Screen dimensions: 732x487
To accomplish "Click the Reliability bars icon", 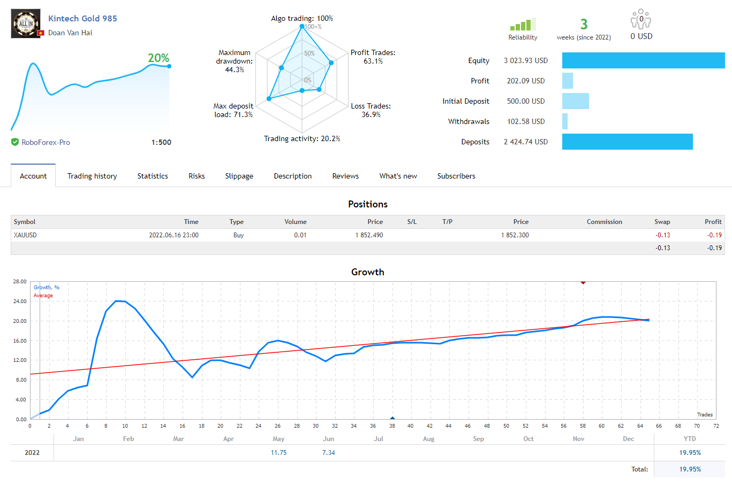I will (x=523, y=25).
